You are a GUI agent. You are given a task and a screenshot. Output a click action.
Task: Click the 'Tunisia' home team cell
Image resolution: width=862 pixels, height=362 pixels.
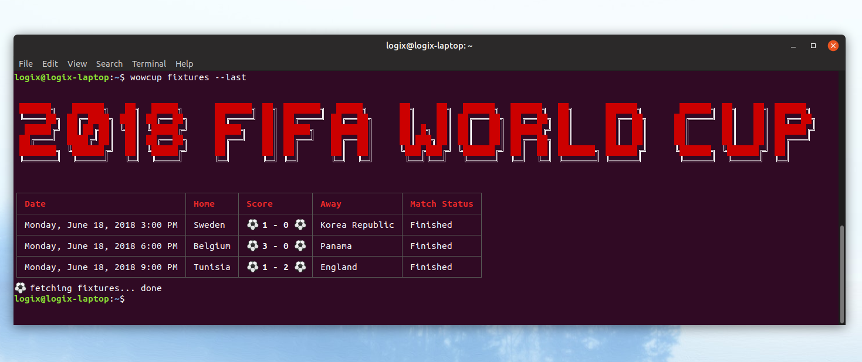(x=212, y=267)
